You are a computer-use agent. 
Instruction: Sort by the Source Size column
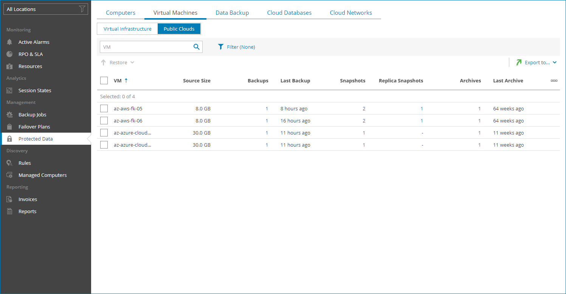(x=197, y=80)
